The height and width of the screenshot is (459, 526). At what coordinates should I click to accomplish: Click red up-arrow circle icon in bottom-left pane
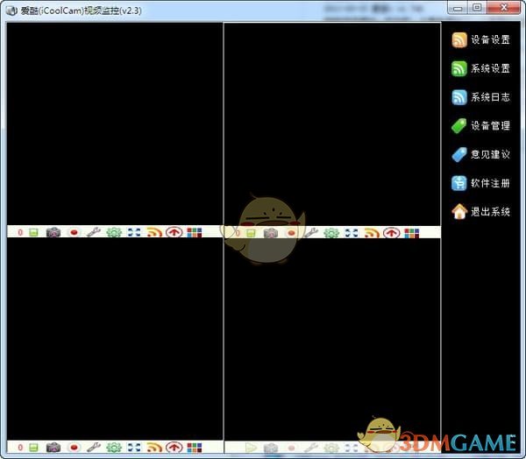[x=174, y=448]
